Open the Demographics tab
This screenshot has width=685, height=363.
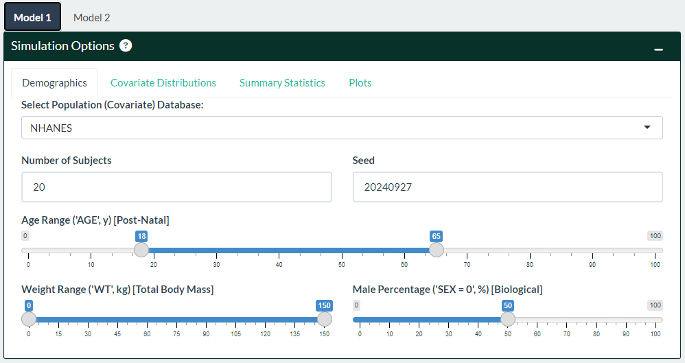(55, 83)
